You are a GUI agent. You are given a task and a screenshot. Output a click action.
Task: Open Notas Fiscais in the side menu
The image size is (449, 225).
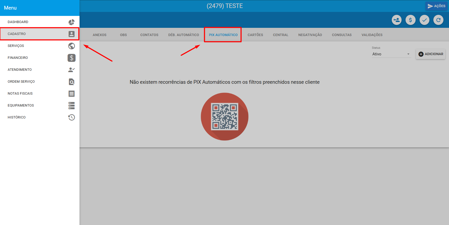40,94
